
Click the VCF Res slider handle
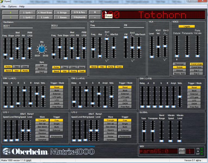tap(100, 56)
